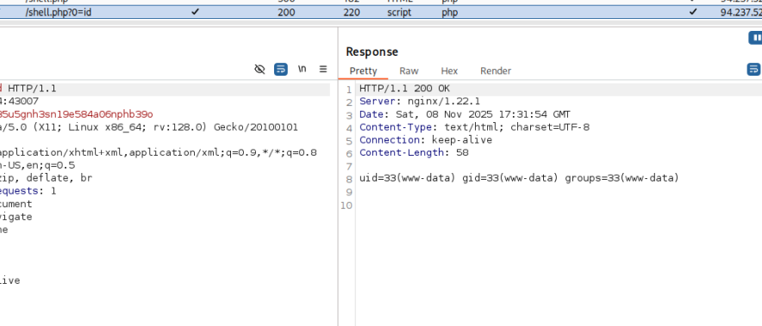Click HTTP/1.1 in request first line
This screenshot has width=762, height=326.
(x=32, y=89)
